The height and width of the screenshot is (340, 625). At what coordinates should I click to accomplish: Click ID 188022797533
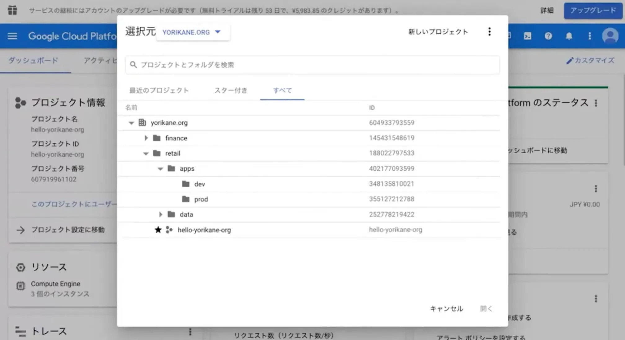click(x=392, y=153)
